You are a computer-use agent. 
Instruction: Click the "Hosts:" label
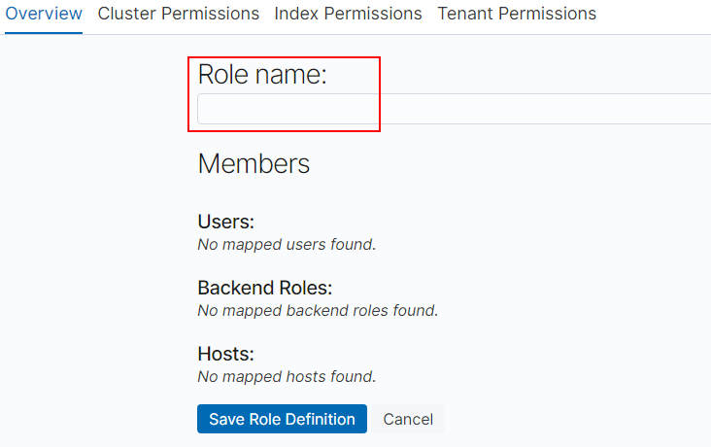tap(225, 355)
